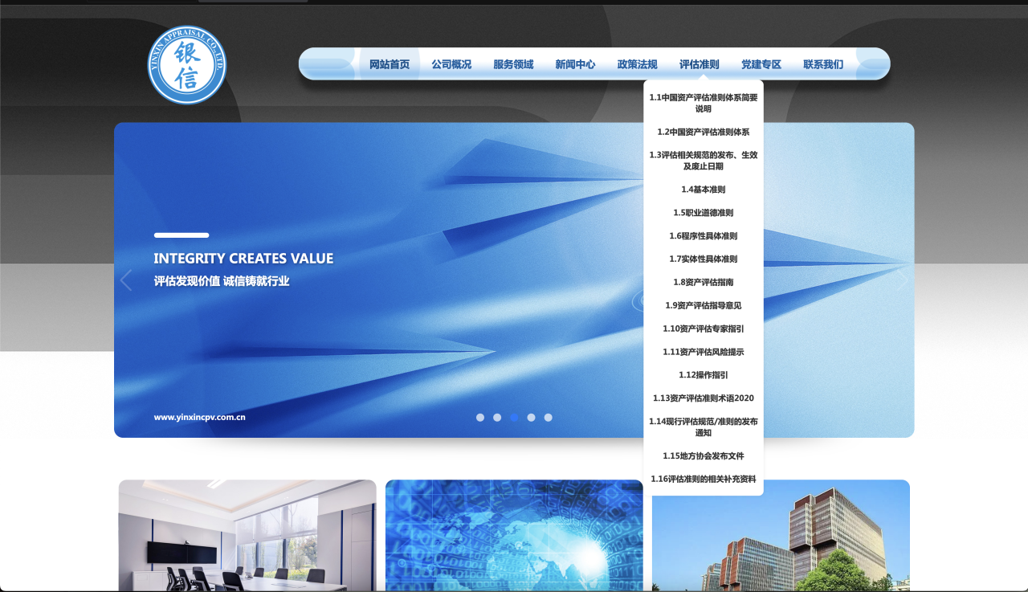Choose 1.5职业道德准则 from the submenu
The height and width of the screenshot is (592, 1028).
click(704, 213)
